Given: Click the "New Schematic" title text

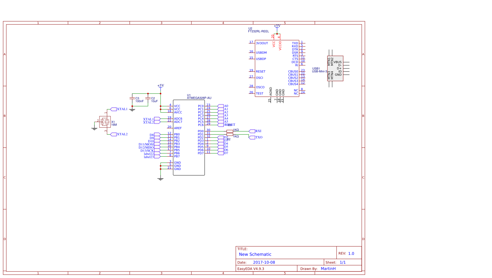Looking at the screenshot, I should tap(255, 254).
